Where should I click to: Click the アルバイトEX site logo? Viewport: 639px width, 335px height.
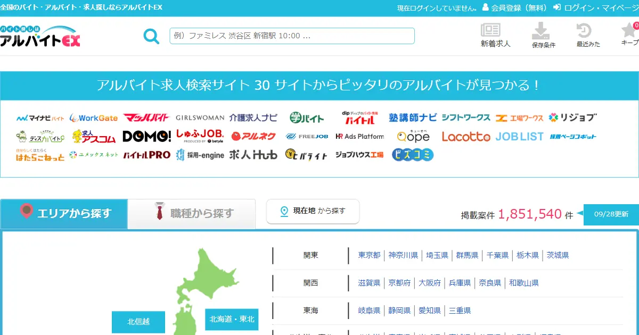coord(40,36)
